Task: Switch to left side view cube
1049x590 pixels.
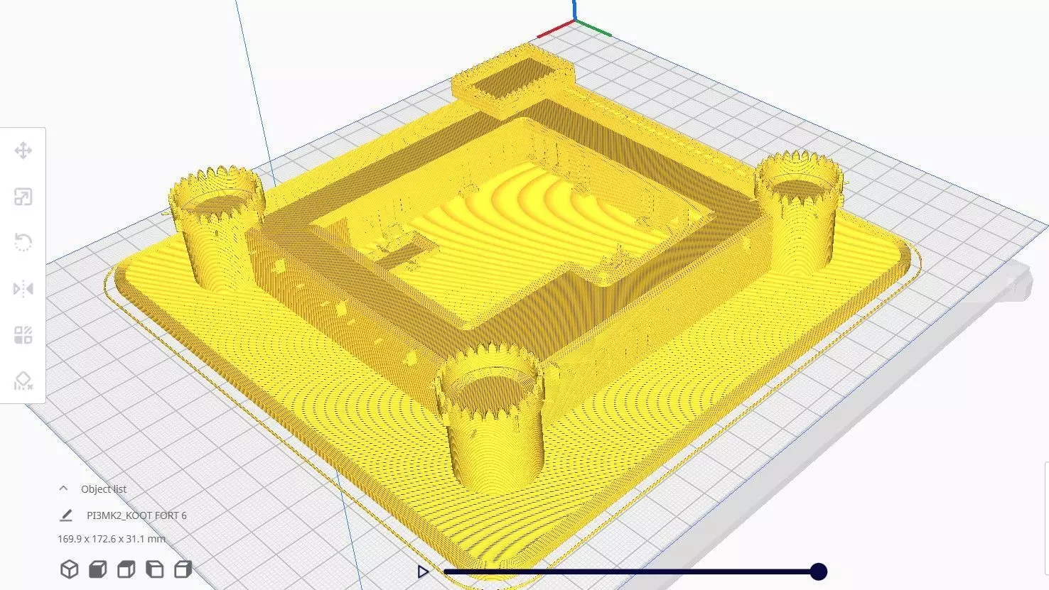Action: [x=154, y=569]
